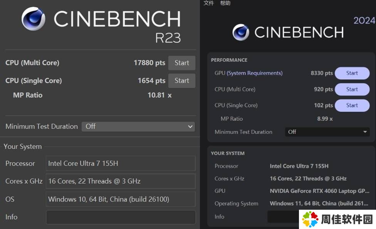Start the R23 CPU Multi Core test
The image size is (376, 229).
tap(182, 63)
